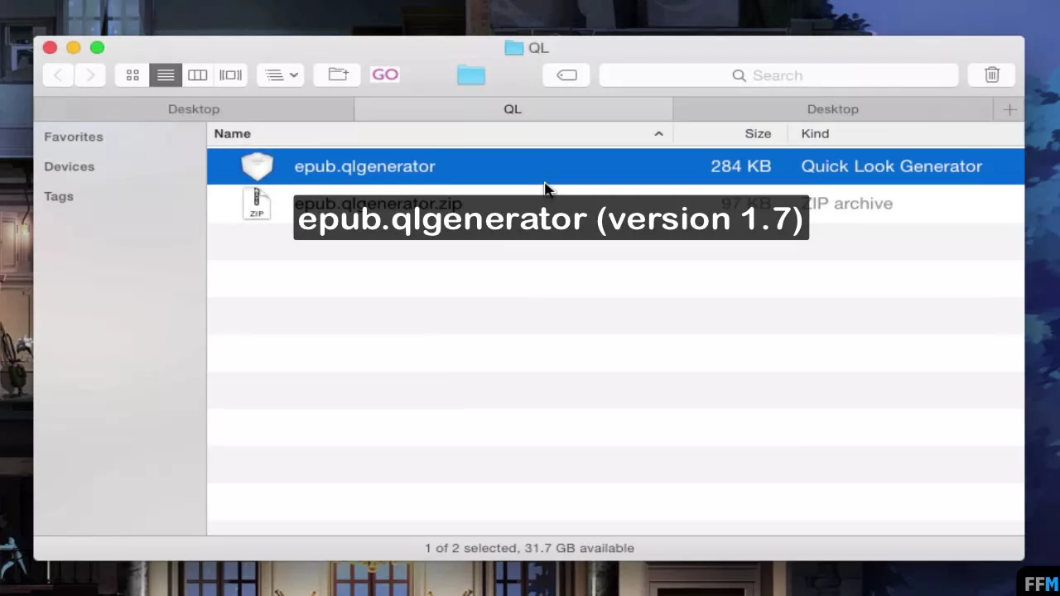The height and width of the screenshot is (596, 1060).
Task: Click the 284 KB size cell
Action: click(x=741, y=166)
